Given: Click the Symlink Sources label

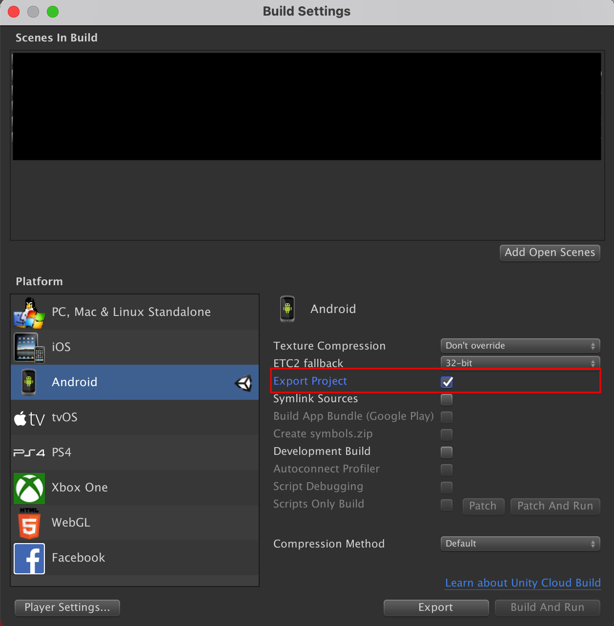Looking at the screenshot, I should tap(315, 399).
